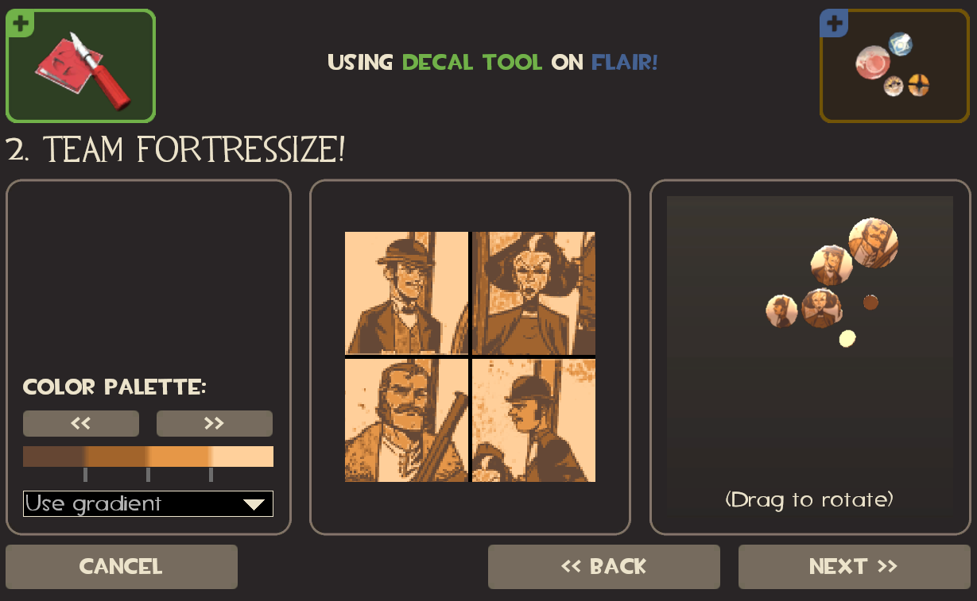This screenshot has width=977, height=601.
Task: Click the green plus on Decal Tool
Action: [x=19, y=23]
